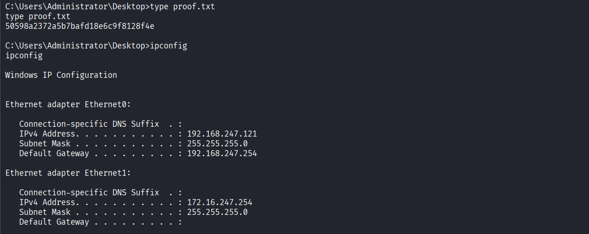Click 'Connection-specific DNS Suffix' under Ethernet0
589x234 pixels.
89,124
